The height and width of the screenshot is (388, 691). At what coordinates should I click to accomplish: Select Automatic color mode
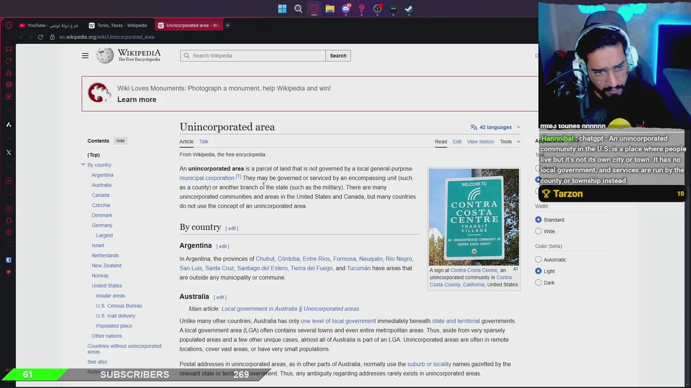[538, 260]
